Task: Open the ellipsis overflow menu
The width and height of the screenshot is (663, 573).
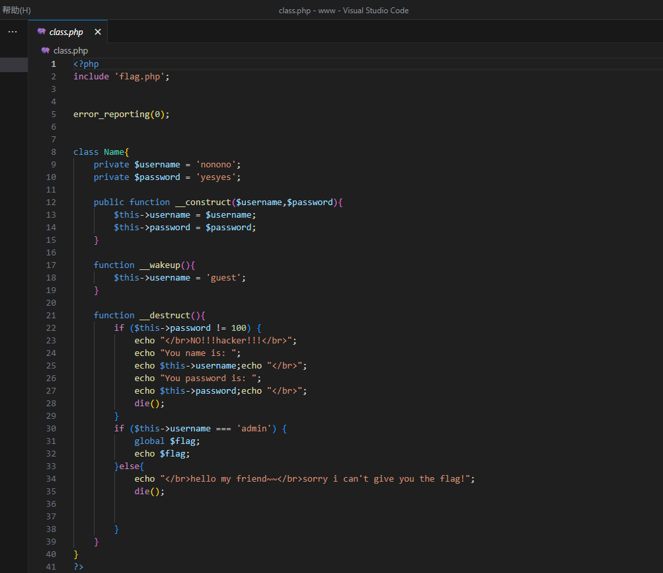Action: click(x=13, y=32)
